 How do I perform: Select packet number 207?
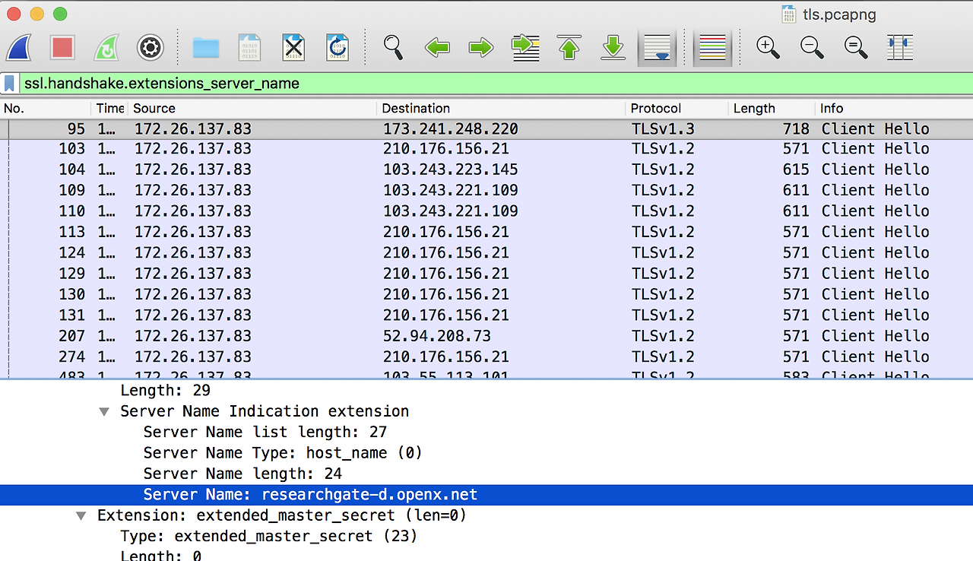(x=486, y=336)
